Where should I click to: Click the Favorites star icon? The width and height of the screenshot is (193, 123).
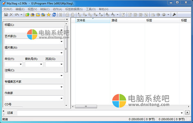click(x=49, y=15)
